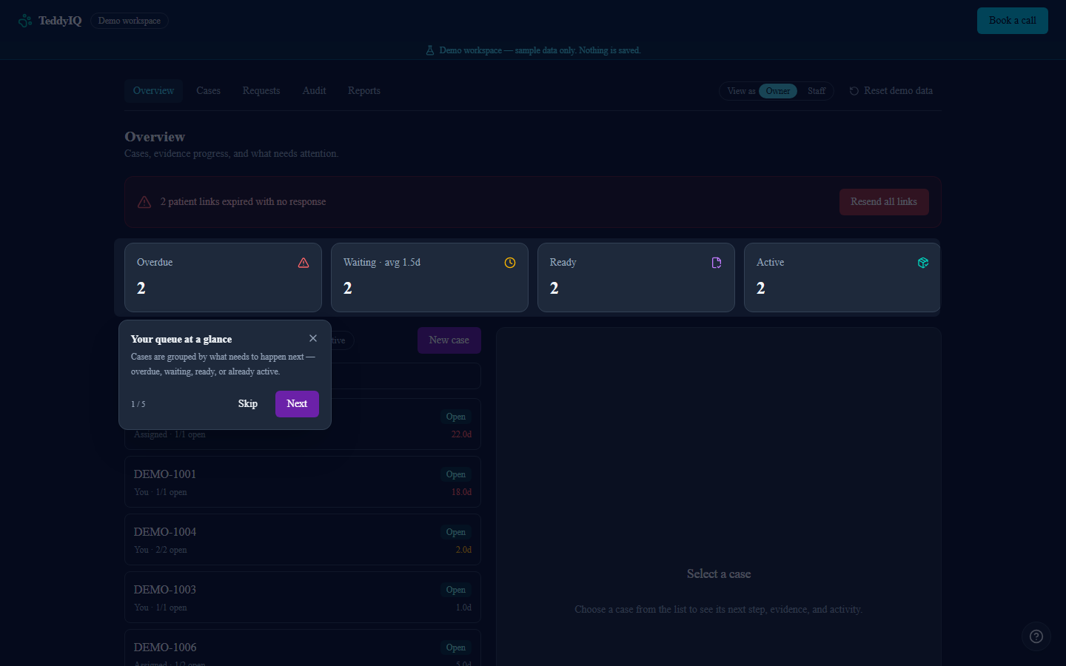This screenshot has width=1066, height=666.
Task: Click the Overdue card alert icon
Action: pos(304,263)
